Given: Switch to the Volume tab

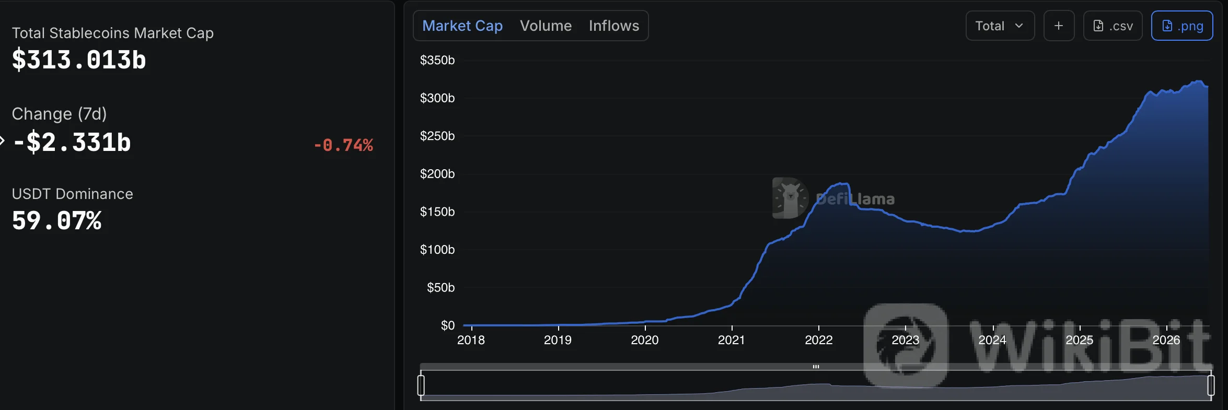Looking at the screenshot, I should 546,26.
